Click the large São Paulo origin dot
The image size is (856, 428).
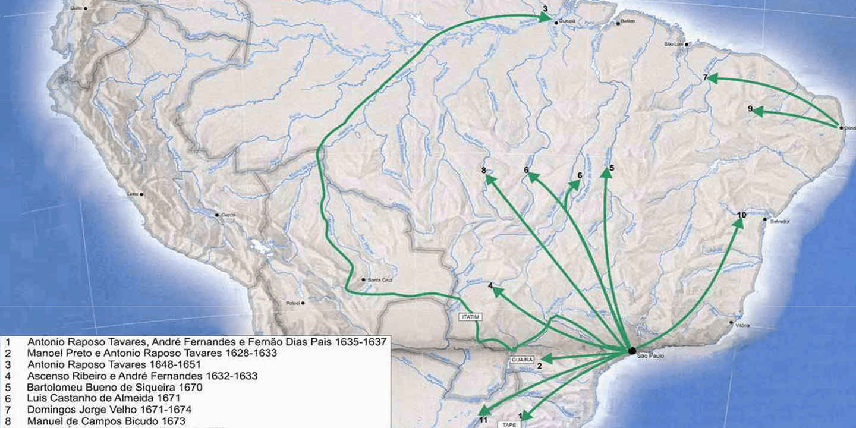631,351
